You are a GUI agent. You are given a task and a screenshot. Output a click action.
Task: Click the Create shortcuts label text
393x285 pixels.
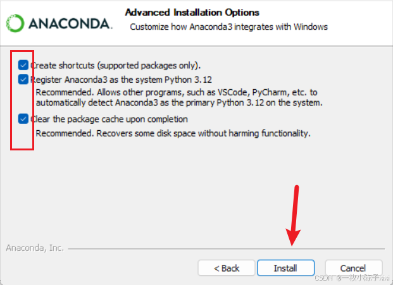(116, 66)
